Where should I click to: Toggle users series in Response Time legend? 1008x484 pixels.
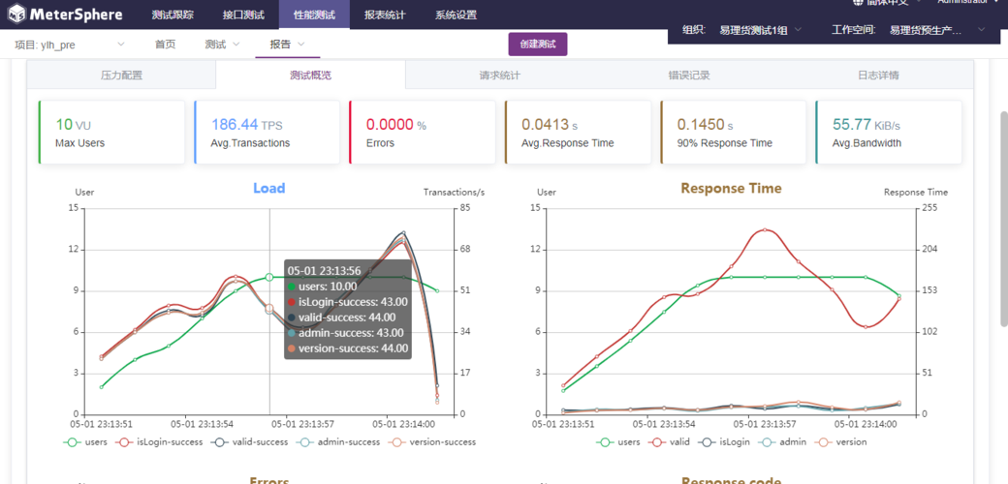(x=617, y=442)
